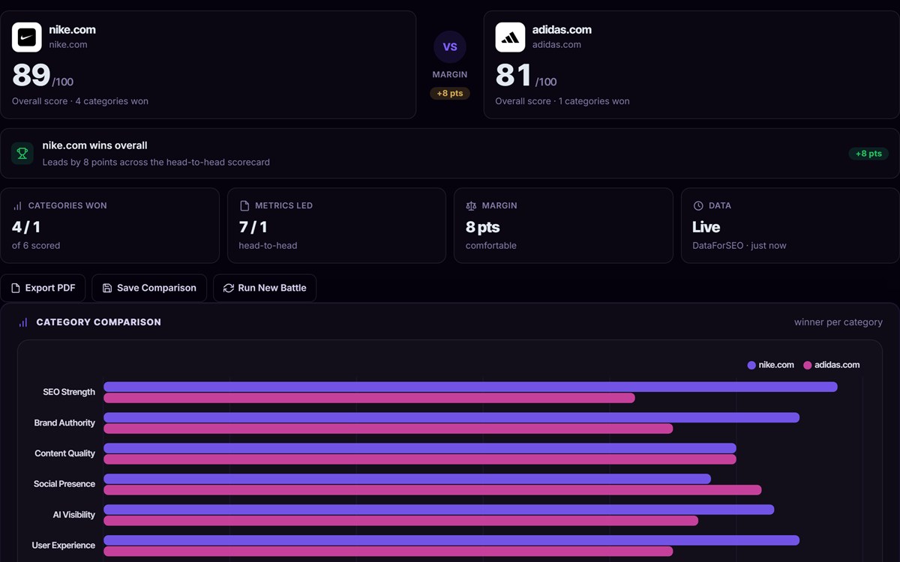Click the nike.com SEO Strength bar
This screenshot has width=900, height=562.
click(x=470, y=387)
